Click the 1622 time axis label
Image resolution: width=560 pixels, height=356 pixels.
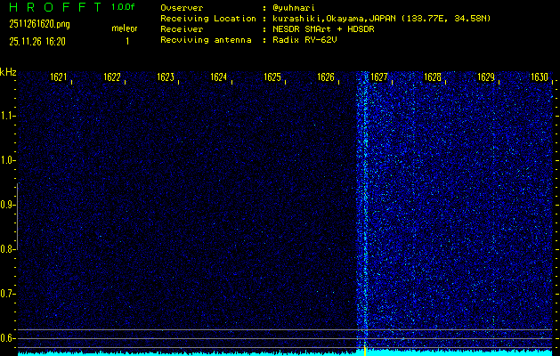click(x=112, y=77)
